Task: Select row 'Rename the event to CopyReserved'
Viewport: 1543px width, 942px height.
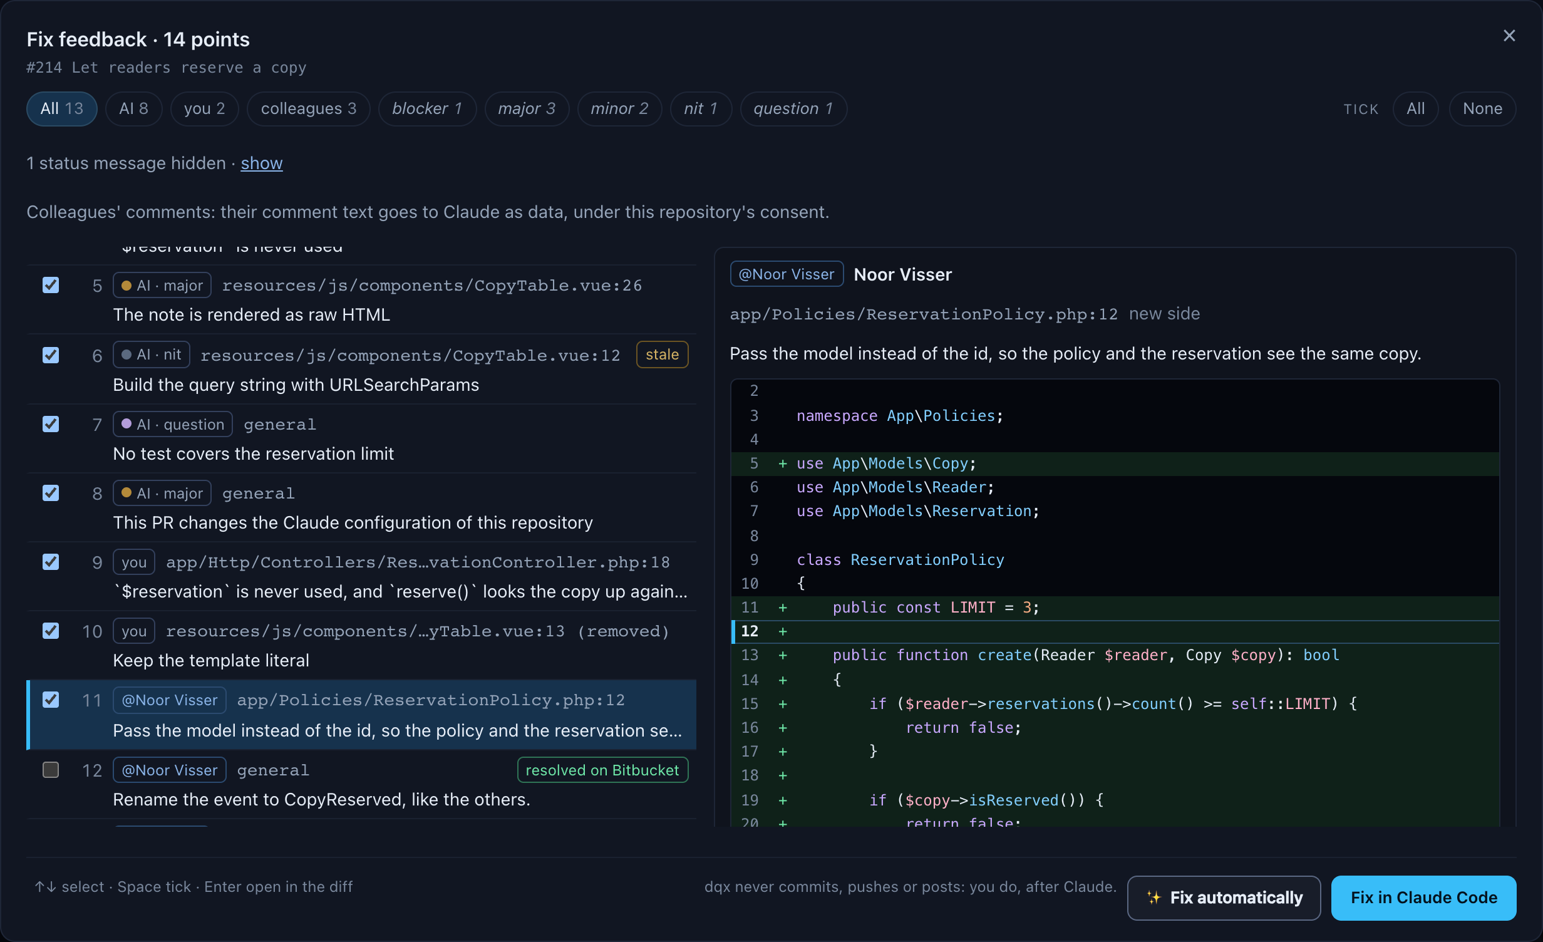Action: pos(362,784)
